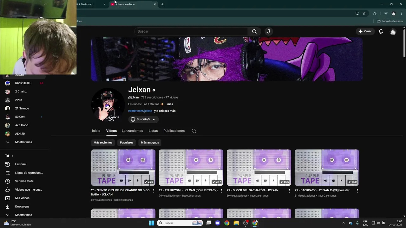Viewport: 406px width, 228px height.
Task: Open Ace Hood subscription channel
Action: tap(24, 125)
